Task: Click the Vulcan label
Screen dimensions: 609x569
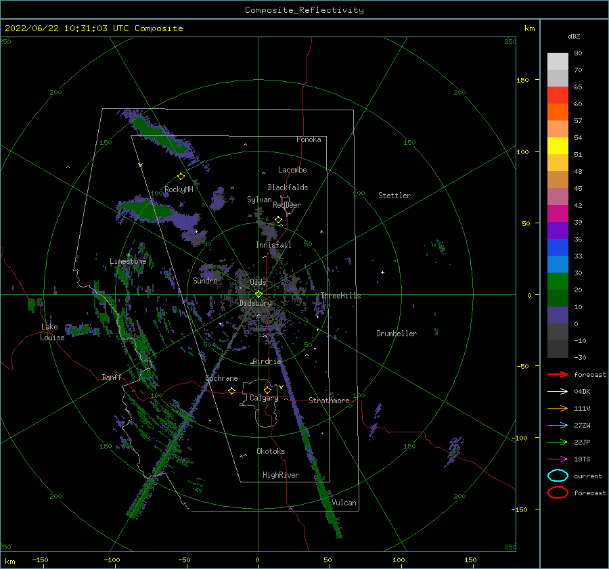Action: 344,503
